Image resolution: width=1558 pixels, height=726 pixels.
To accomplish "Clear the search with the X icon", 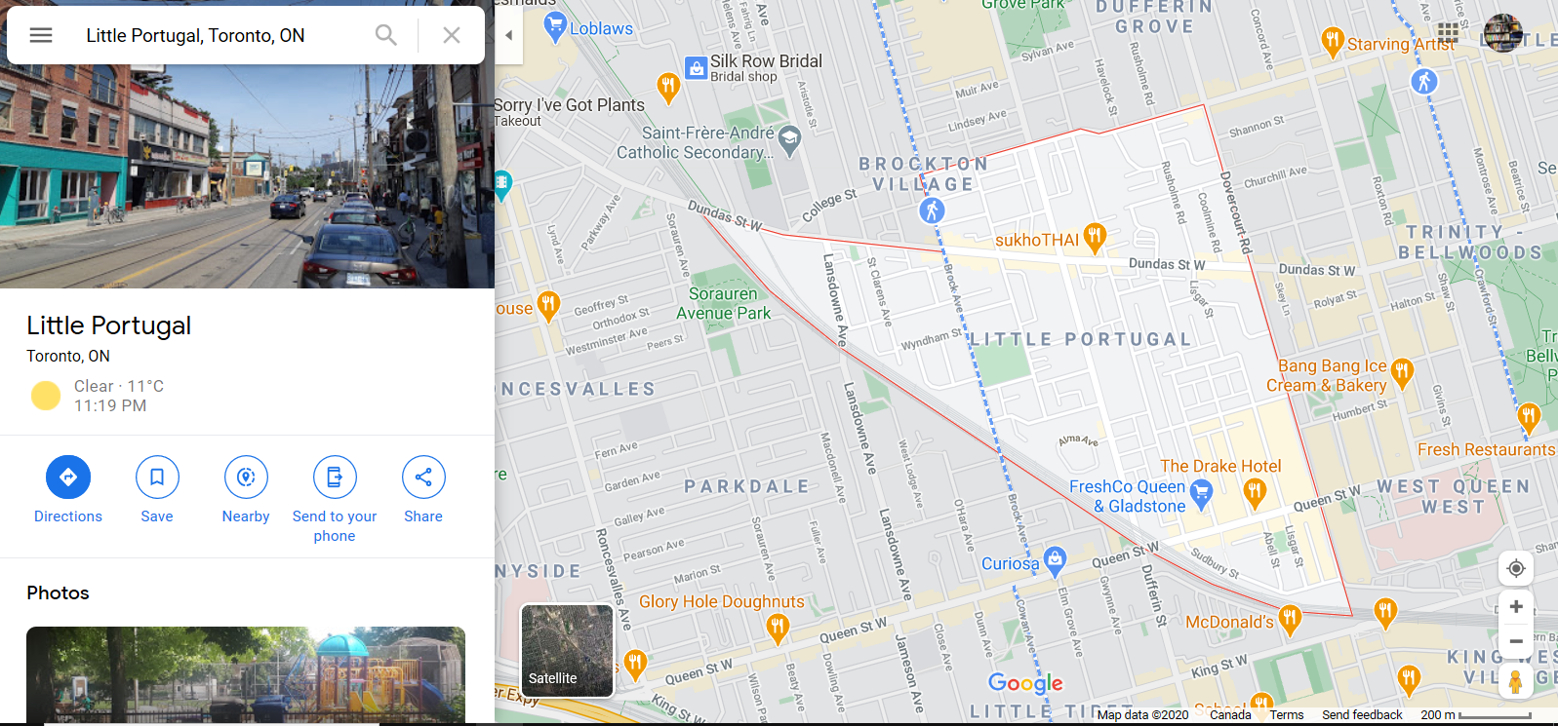I will 452,35.
